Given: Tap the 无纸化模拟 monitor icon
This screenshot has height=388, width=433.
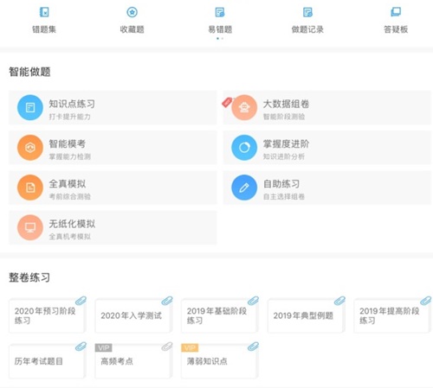Looking at the screenshot, I should click(30, 227).
